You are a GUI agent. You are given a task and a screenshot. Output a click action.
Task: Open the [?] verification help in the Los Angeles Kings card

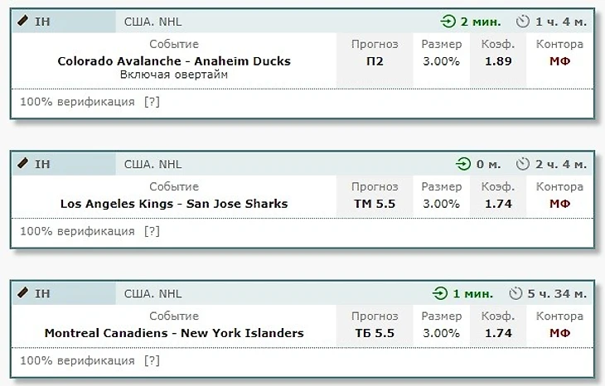pyautogui.click(x=152, y=231)
